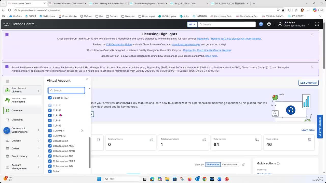Expand Contracts & Subscriptions submenu
The height and width of the screenshot is (183, 326).
[x=39, y=130]
